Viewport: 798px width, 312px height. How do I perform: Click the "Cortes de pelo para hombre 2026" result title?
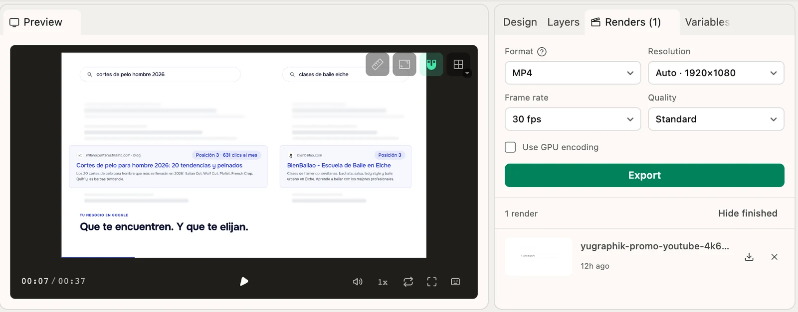(x=159, y=165)
